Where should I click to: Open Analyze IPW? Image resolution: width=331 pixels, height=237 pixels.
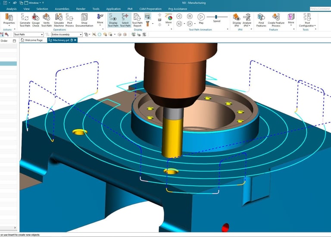[x=247, y=20]
